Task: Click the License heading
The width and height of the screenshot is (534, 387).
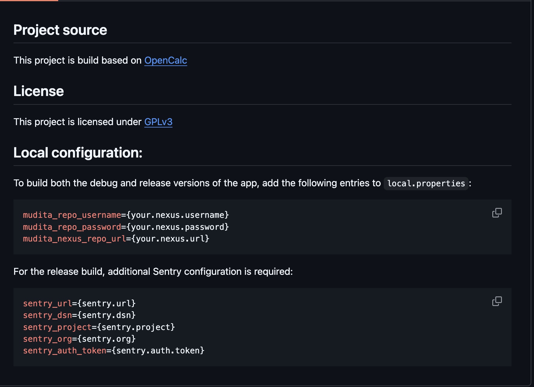Action: pyautogui.click(x=38, y=91)
